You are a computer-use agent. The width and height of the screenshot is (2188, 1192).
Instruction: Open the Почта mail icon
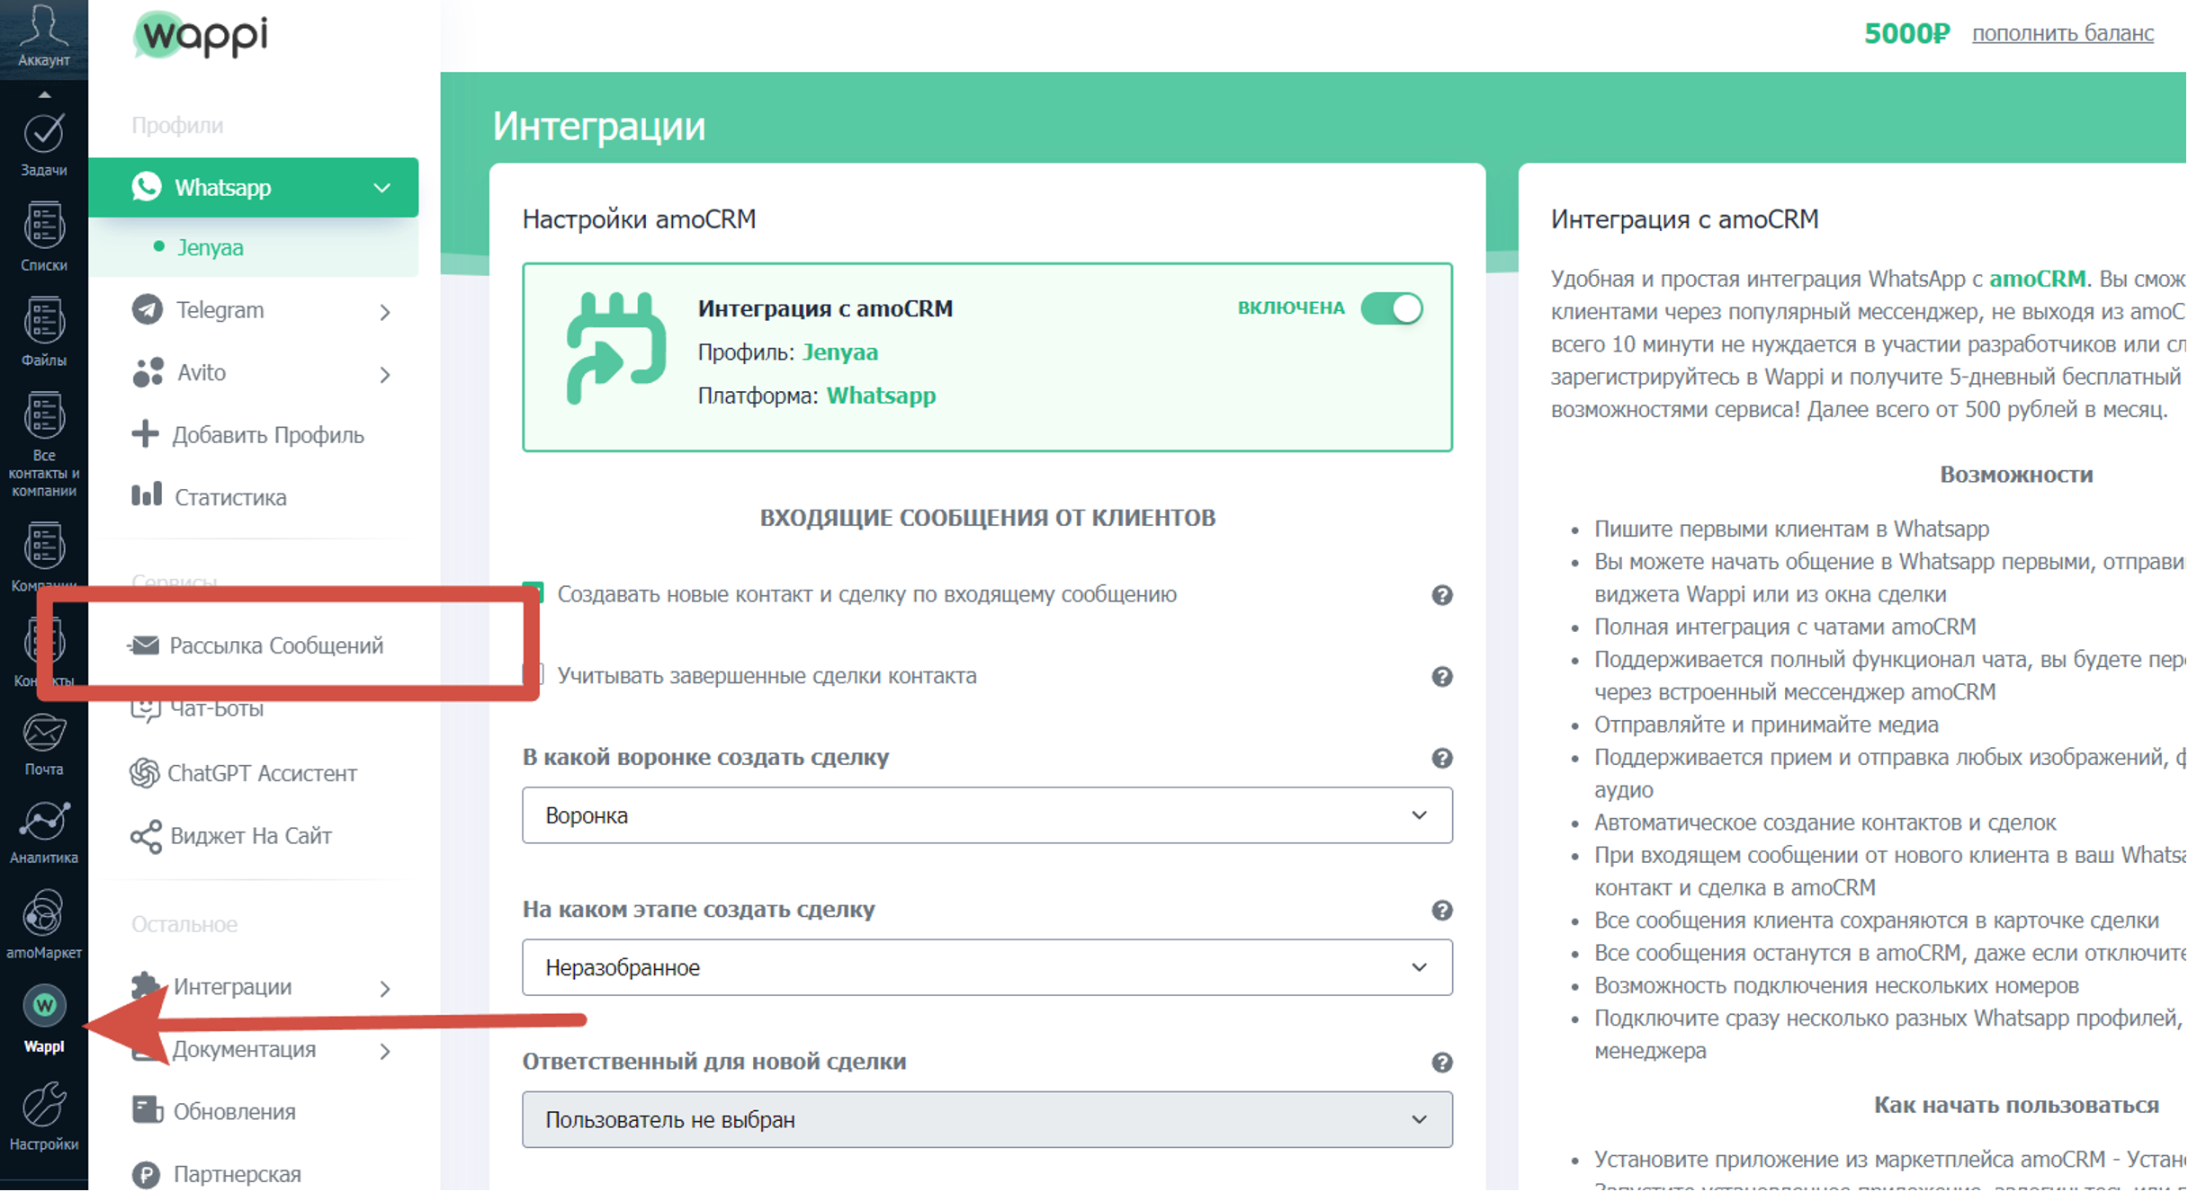[43, 744]
